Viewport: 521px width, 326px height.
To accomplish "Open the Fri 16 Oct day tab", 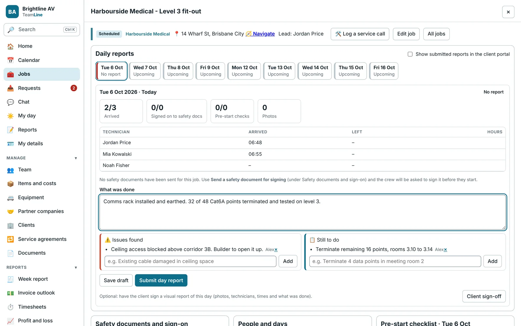I will [384, 71].
